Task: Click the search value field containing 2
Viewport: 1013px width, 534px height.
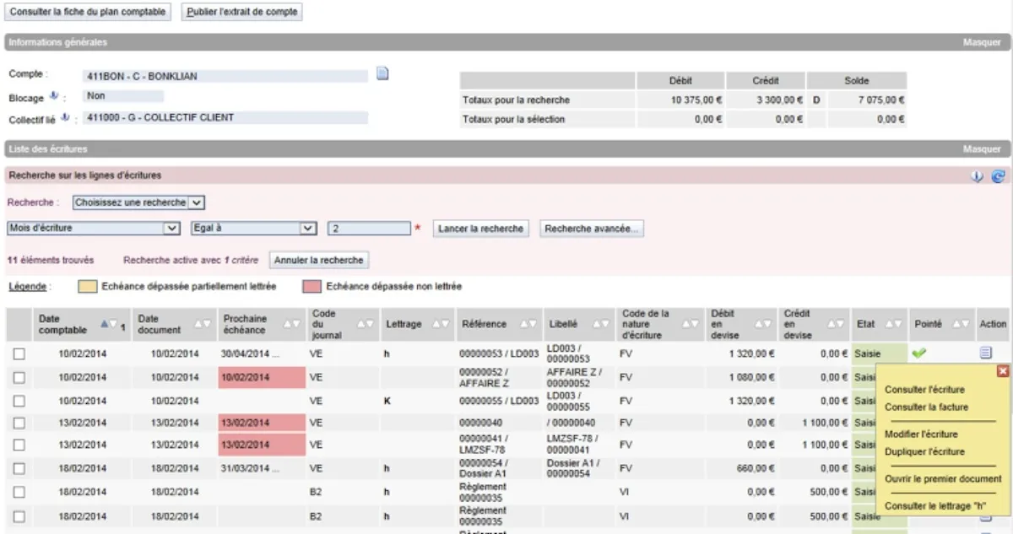Action: [x=368, y=229]
